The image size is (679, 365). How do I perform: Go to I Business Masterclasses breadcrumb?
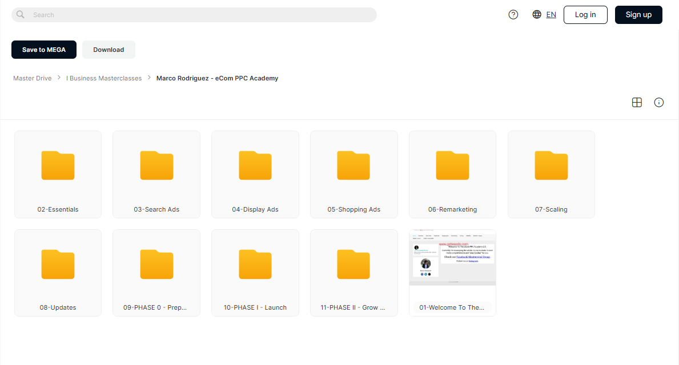pyautogui.click(x=104, y=78)
